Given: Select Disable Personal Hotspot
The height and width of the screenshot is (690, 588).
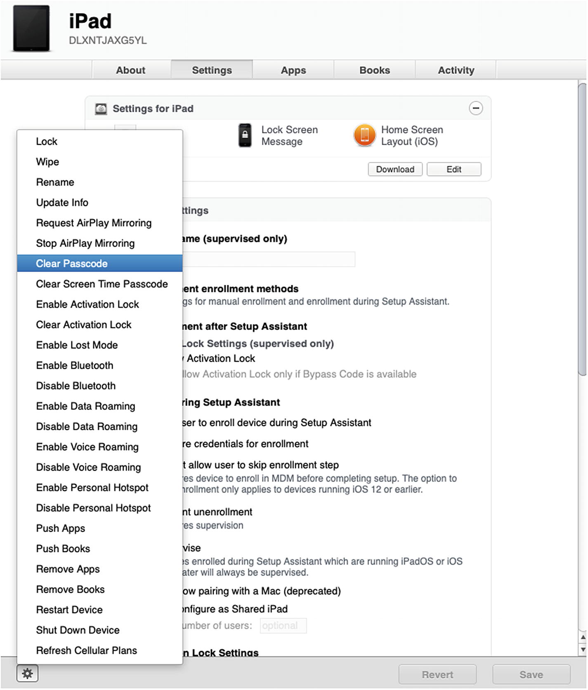Looking at the screenshot, I should [x=100, y=508].
